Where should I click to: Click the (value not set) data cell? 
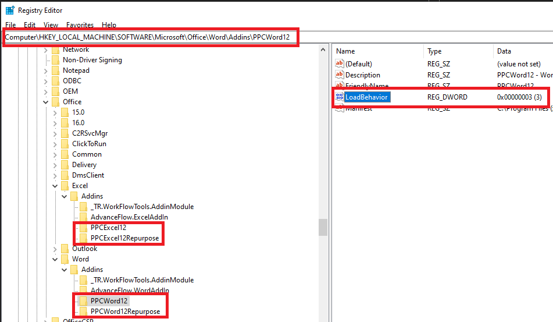(519, 64)
